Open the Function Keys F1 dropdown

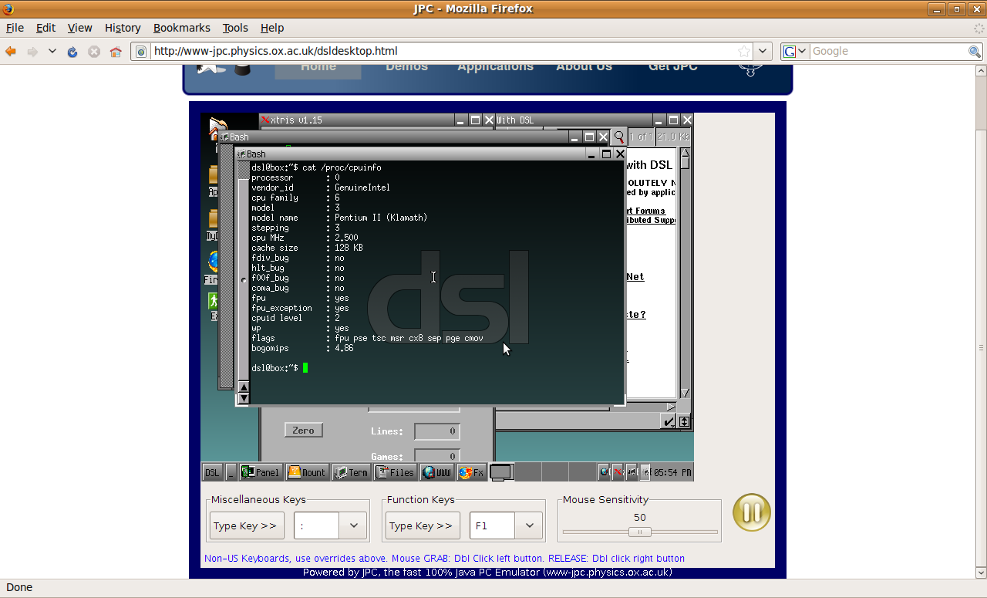pyautogui.click(x=529, y=525)
